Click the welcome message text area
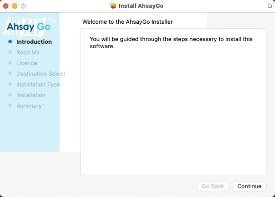Viewport: 275px width, 197px height. pos(173,102)
